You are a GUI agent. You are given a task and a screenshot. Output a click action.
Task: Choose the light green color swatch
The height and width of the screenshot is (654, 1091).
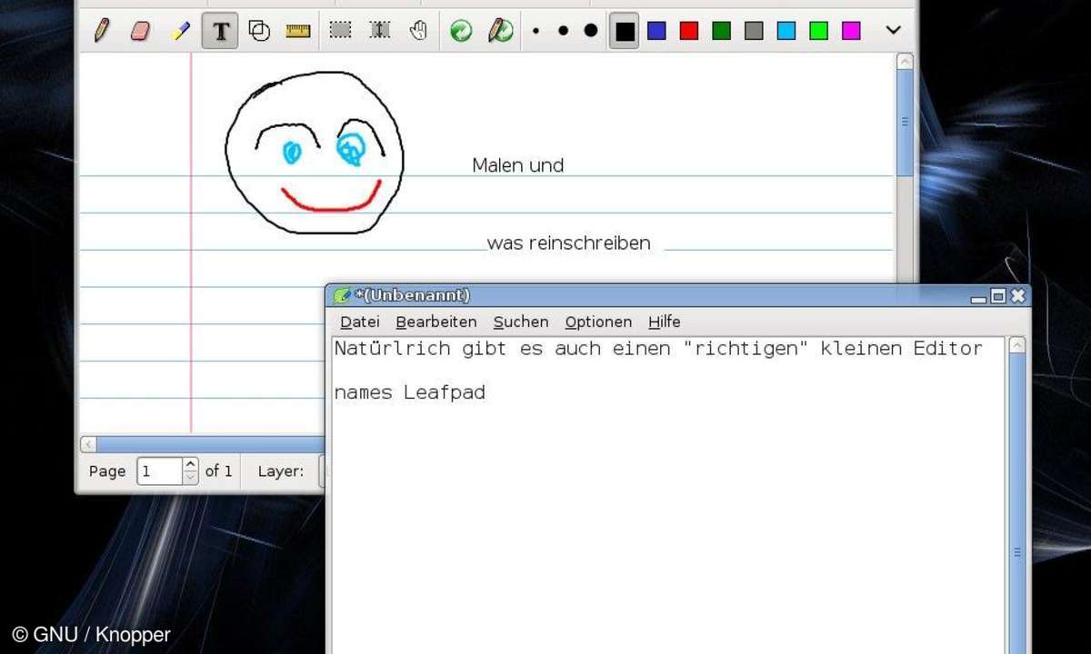tap(818, 31)
